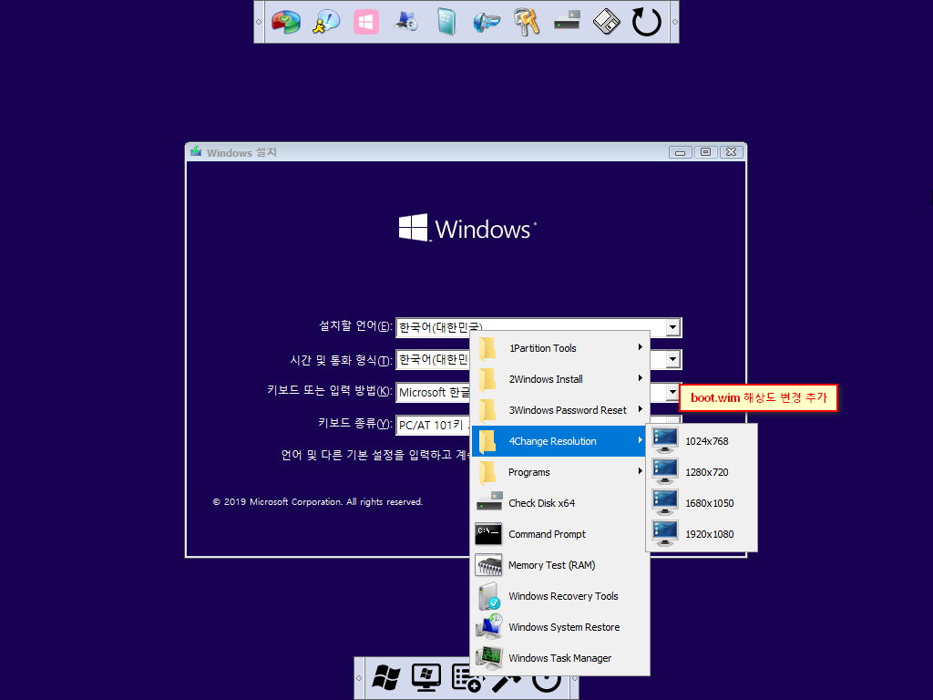Expand arrow next to 1Partition Tools
The width and height of the screenshot is (933, 700).
(x=641, y=347)
